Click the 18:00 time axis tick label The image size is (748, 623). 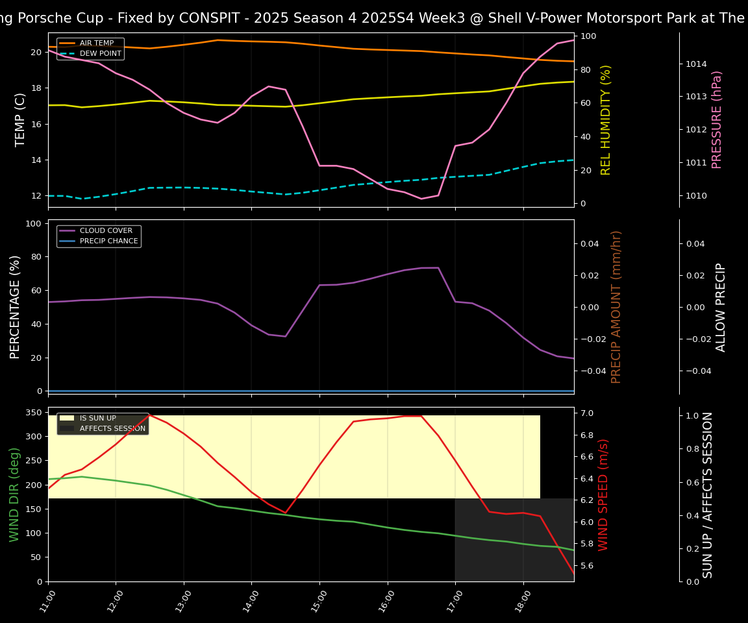click(x=525, y=602)
